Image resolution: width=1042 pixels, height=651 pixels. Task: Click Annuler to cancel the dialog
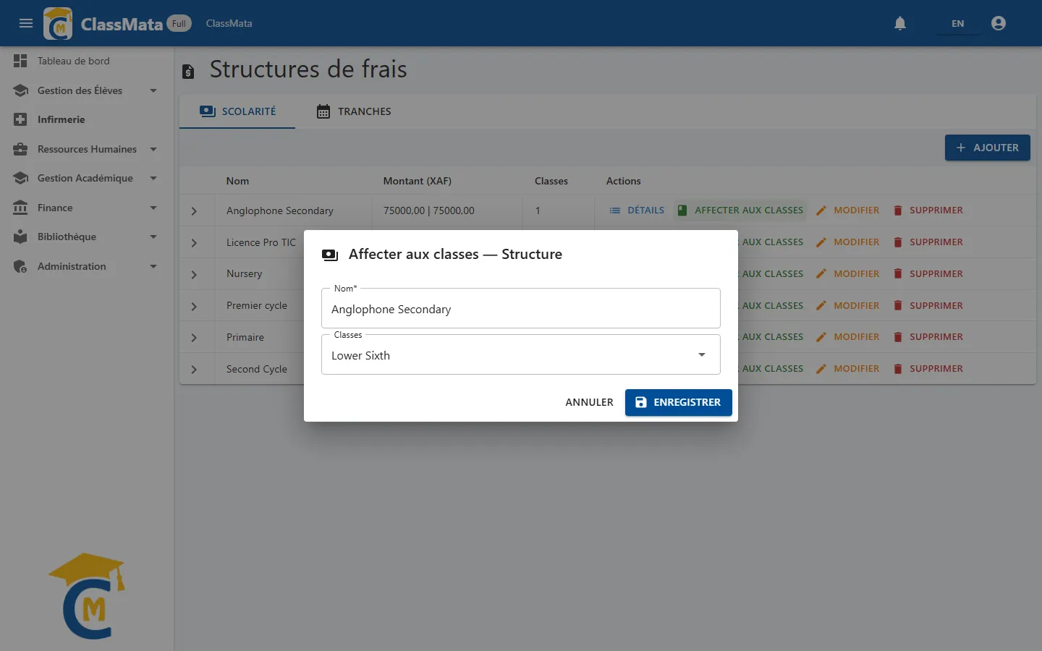pyautogui.click(x=589, y=402)
